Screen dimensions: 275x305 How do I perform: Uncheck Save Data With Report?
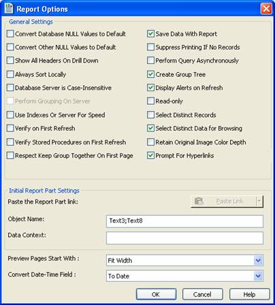point(150,34)
